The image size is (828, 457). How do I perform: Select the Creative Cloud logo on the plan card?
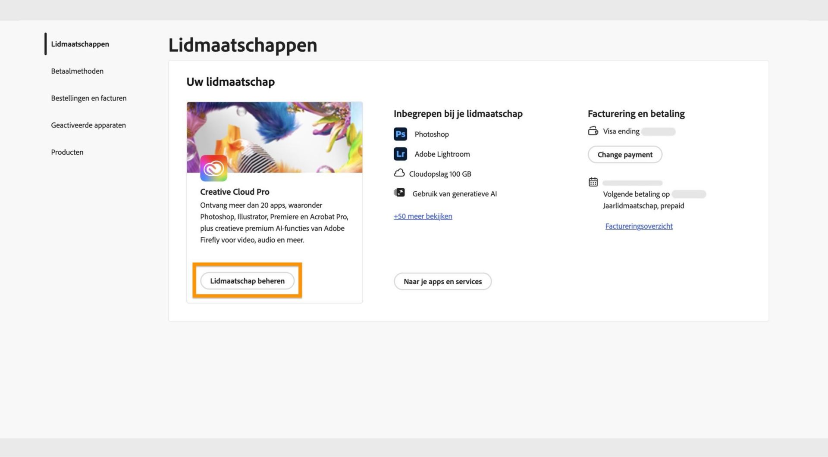pos(214,168)
